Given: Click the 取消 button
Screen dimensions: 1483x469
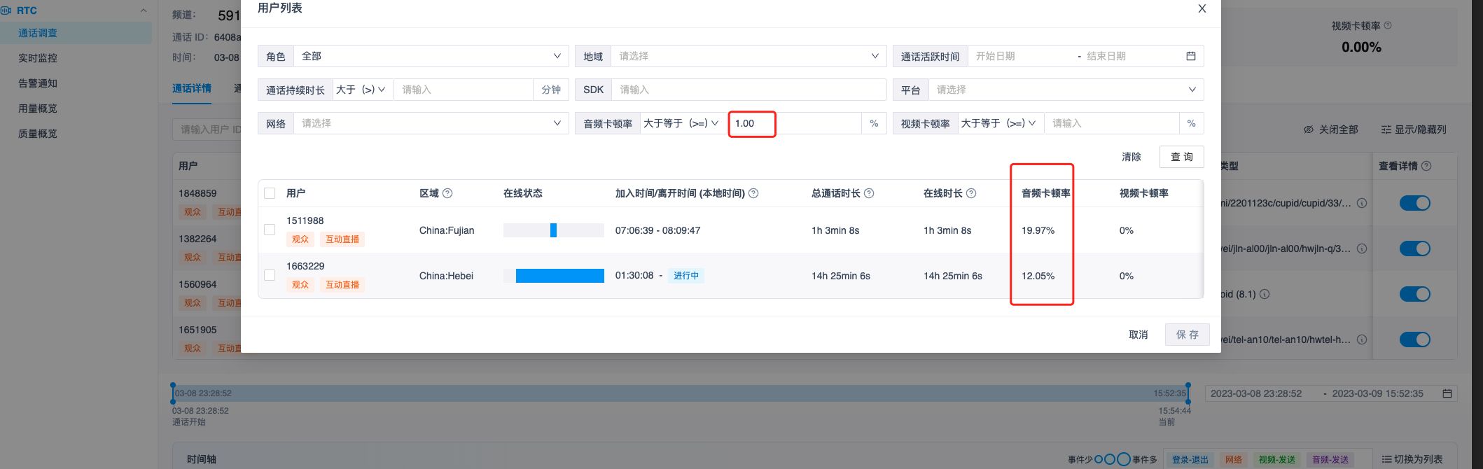Looking at the screenshot, I should [x=1139, y=335].
